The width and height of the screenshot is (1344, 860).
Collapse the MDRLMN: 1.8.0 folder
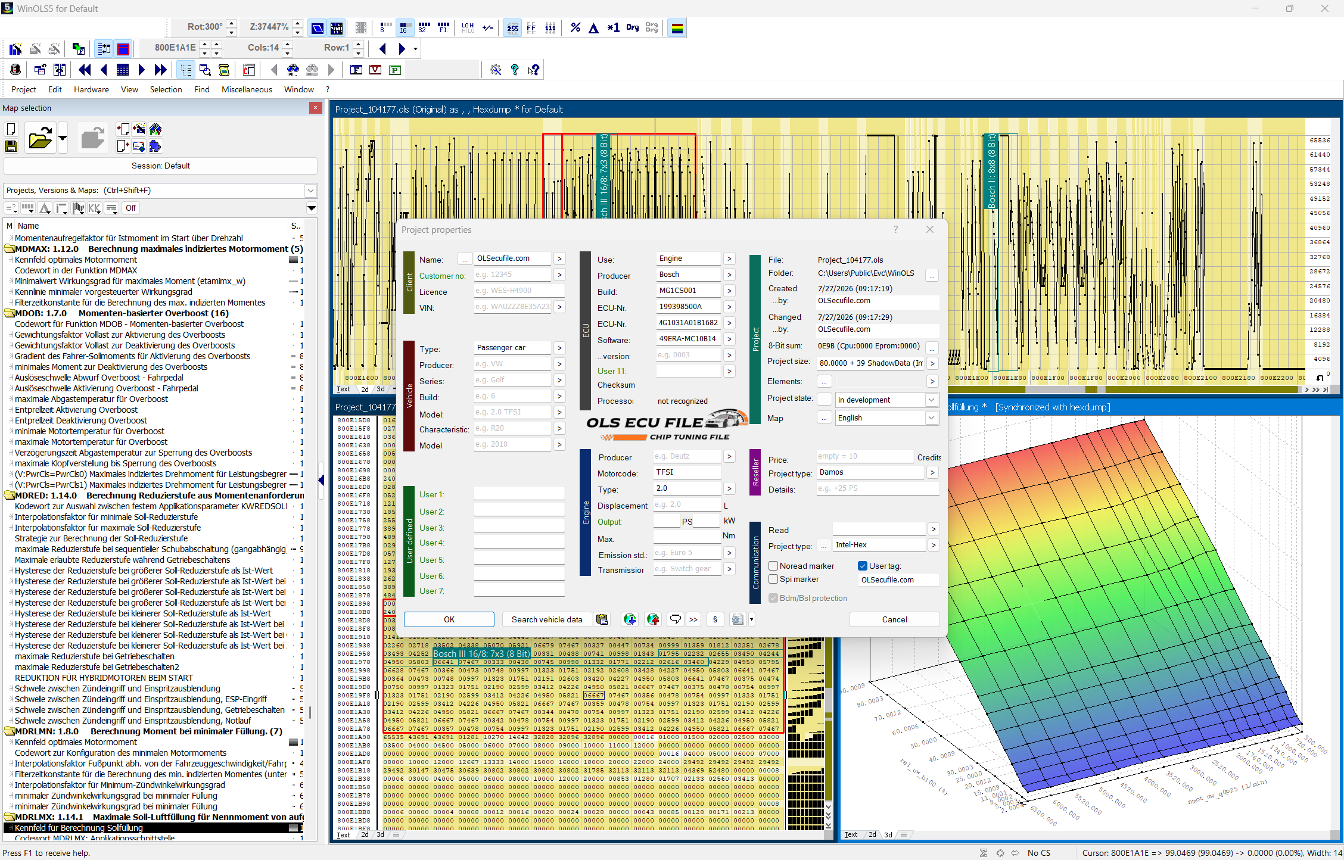pyautogui.click(x=10, y=731)
